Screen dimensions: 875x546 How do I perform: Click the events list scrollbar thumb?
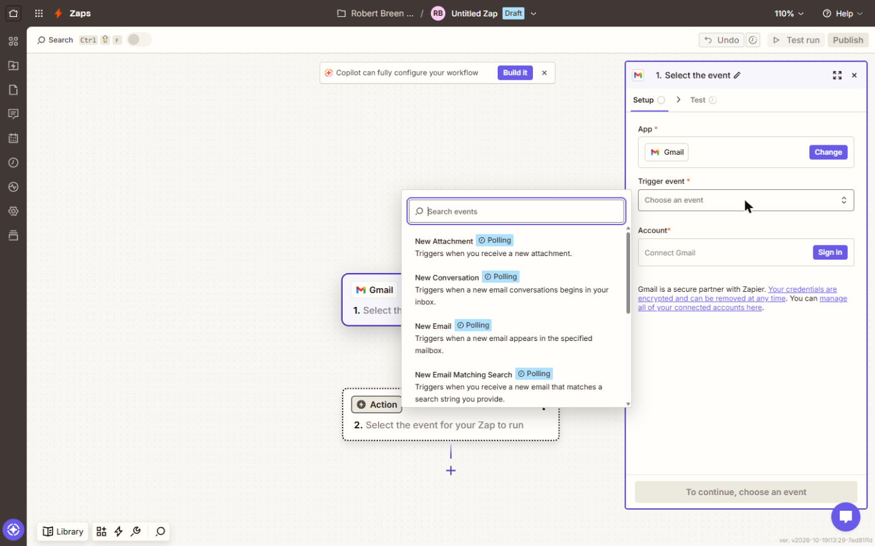coord(628,273)
